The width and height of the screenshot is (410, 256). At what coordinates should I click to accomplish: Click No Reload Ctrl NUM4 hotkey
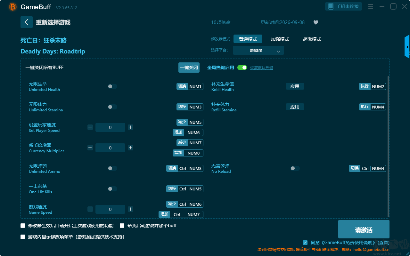(x=367, y=168)
